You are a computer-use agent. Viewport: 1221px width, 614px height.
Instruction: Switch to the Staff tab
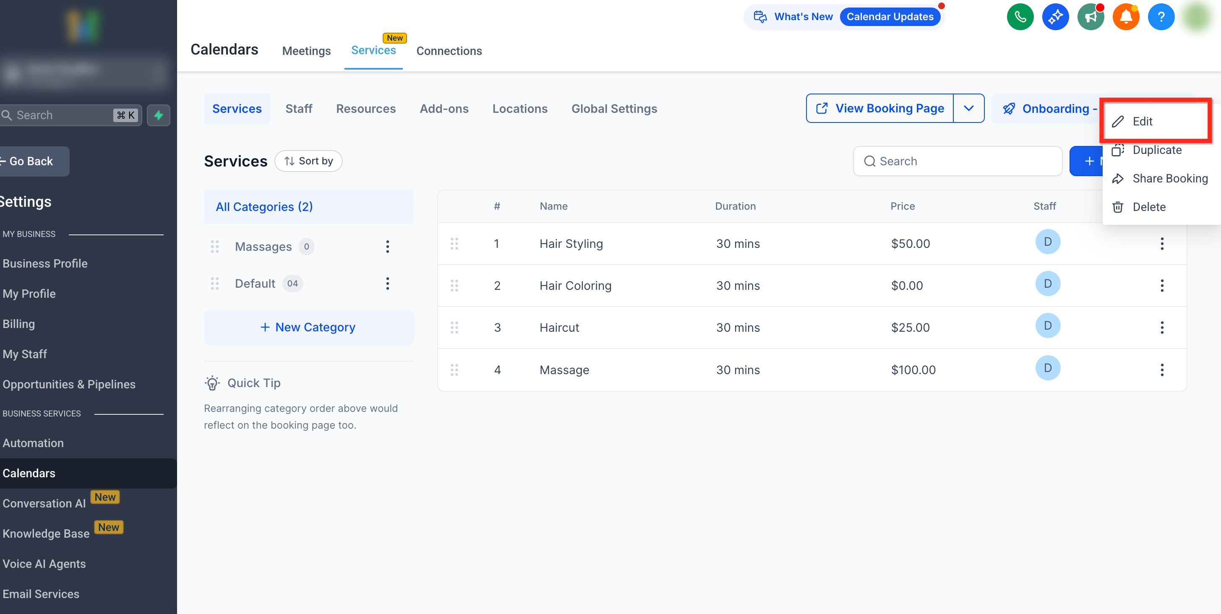299,109
